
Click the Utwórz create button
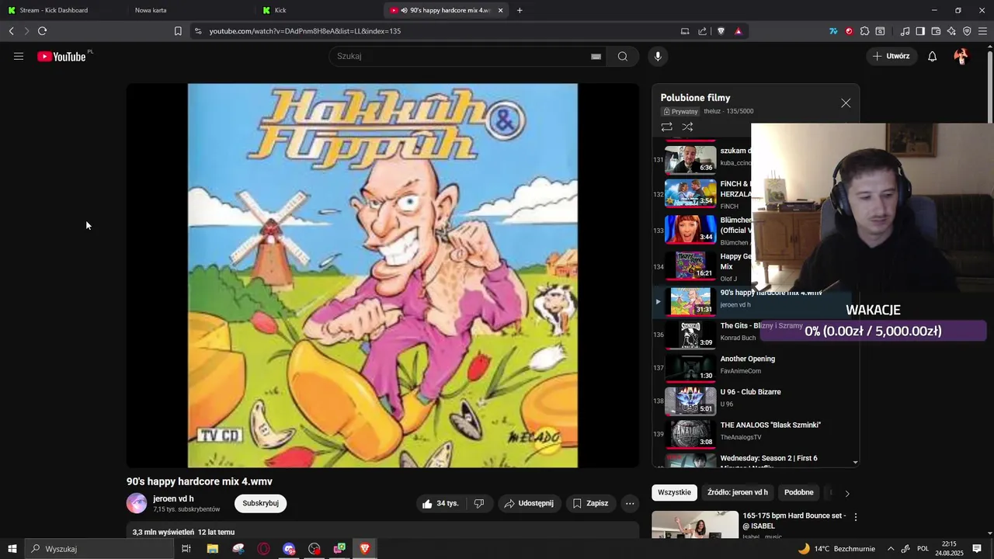coord(891,56)
